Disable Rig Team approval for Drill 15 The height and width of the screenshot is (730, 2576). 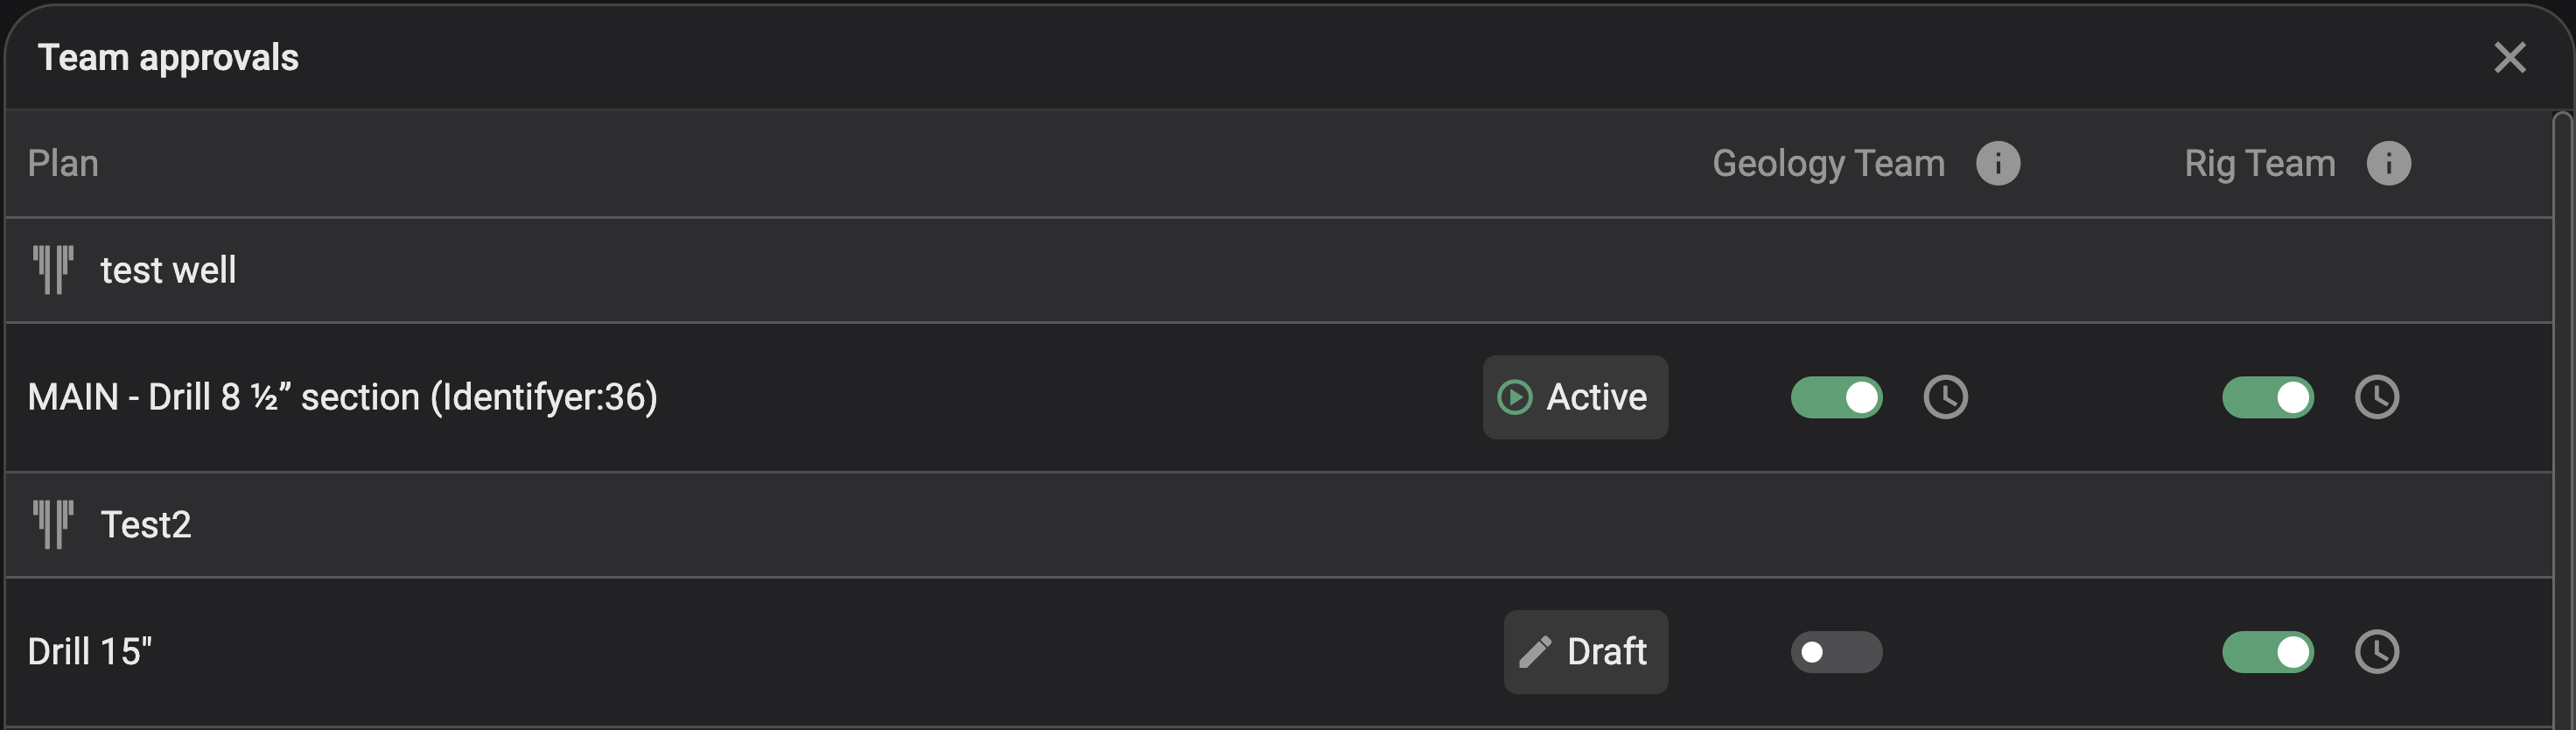tap(2268, 652)
